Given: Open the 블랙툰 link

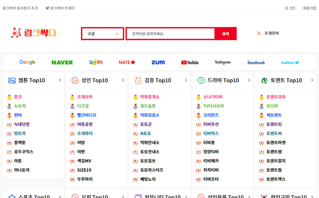Looking at the screenshot, I should point(20,142).
